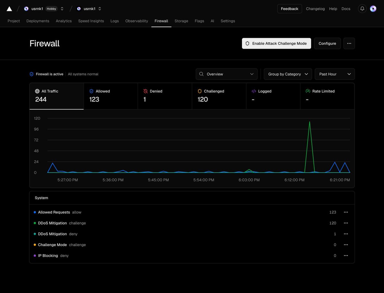This screenshot has width=384, height=293.
Task: Open the Logs tab
Action: pyautogui.click(x=115, y=21)
